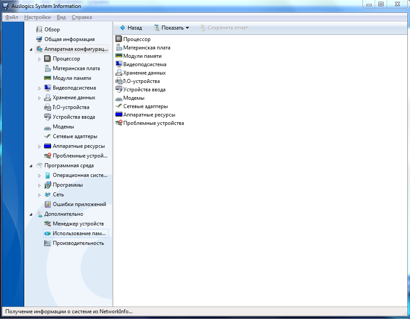Click the Модули памяти icon in the sidebar

(47, 78)
